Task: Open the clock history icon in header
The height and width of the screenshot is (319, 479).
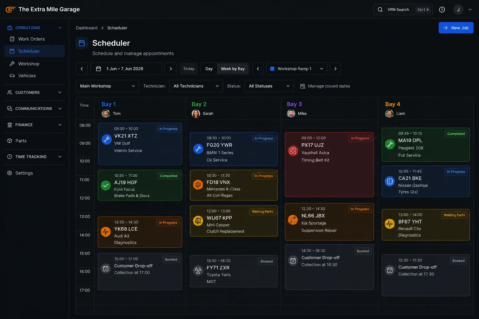Action: (442, 10)
